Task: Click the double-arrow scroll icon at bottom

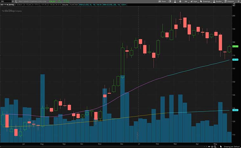Action: [209, 147]
